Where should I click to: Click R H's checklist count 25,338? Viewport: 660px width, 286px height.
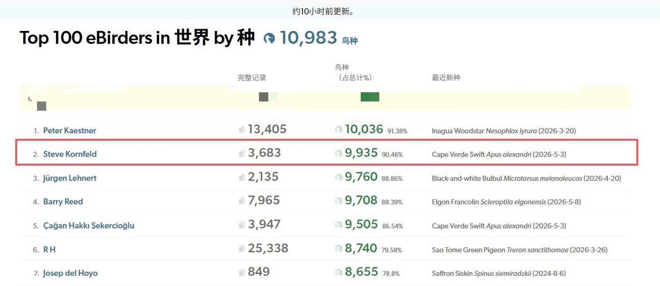(268, 249)
